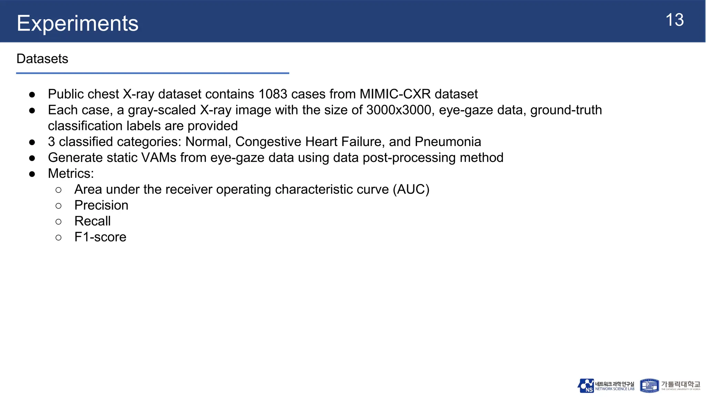Click the 'Precision' metric text

coord(101,205)
